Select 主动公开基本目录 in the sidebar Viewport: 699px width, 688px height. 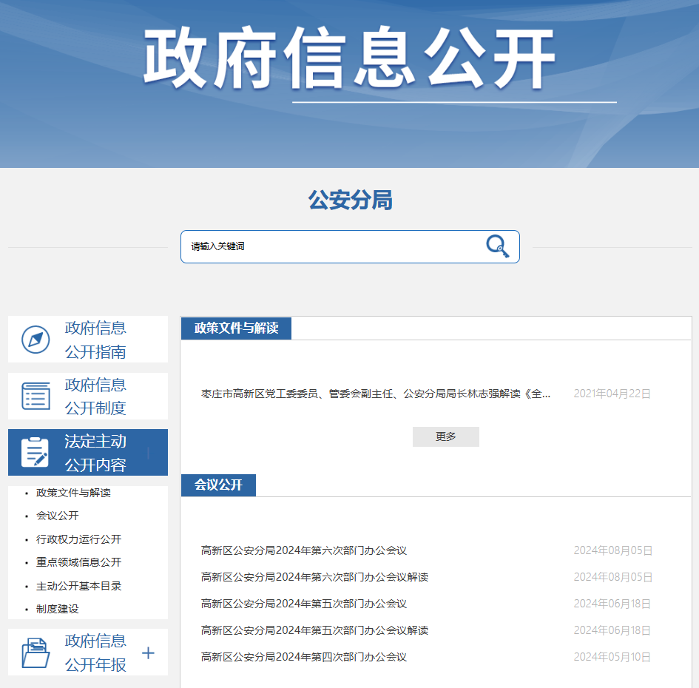78,586
